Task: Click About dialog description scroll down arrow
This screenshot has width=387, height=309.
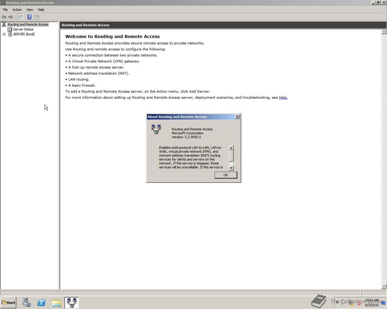Action: coord(231,168)
